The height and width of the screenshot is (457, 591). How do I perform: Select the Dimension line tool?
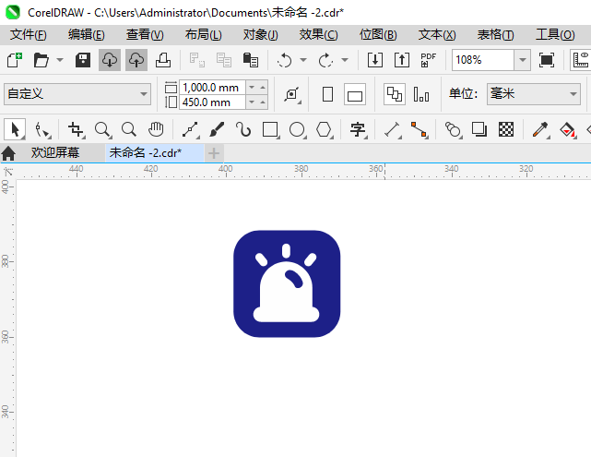[x=393, y=130]
